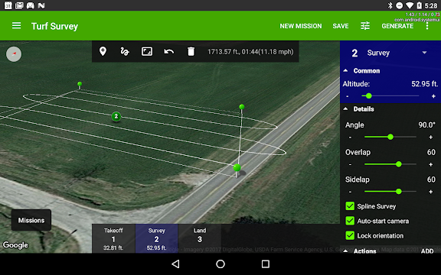Viewport: 441px width, 275px height.
Task: Select the draw path tool
Action: pos(125,52)
